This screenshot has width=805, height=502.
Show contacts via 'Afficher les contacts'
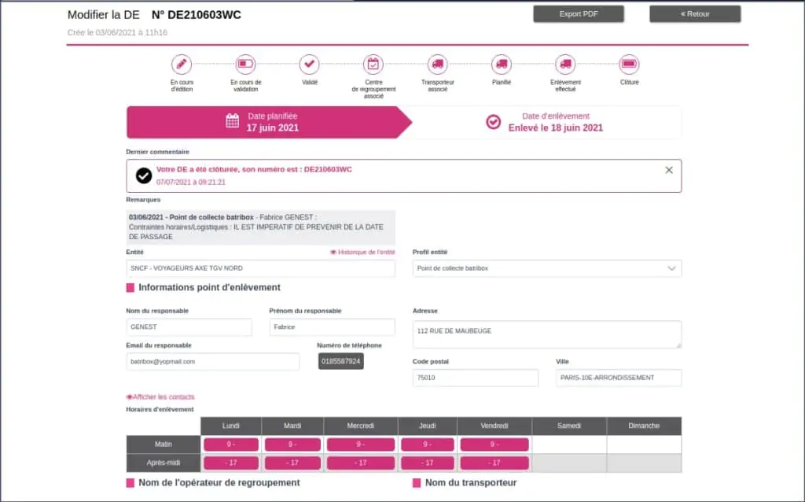(x=160, y=397)
